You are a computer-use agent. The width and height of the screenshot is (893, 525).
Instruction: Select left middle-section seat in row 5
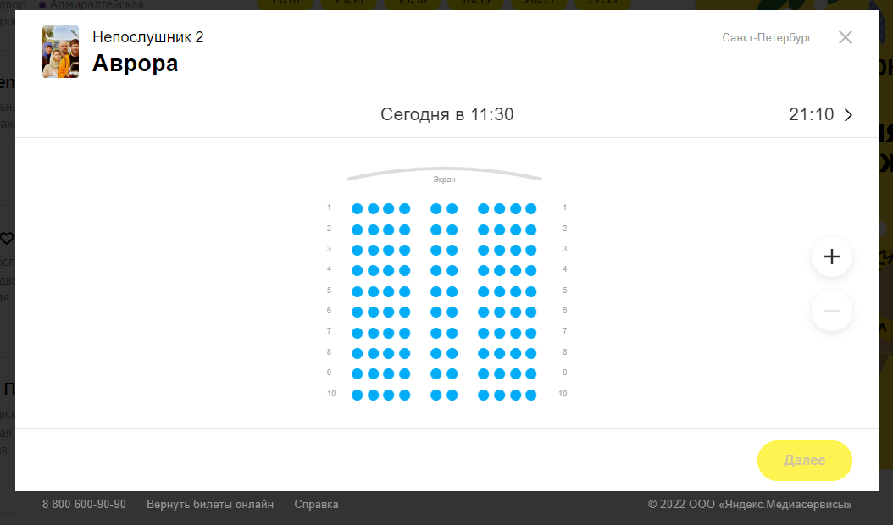click(435, 292)
